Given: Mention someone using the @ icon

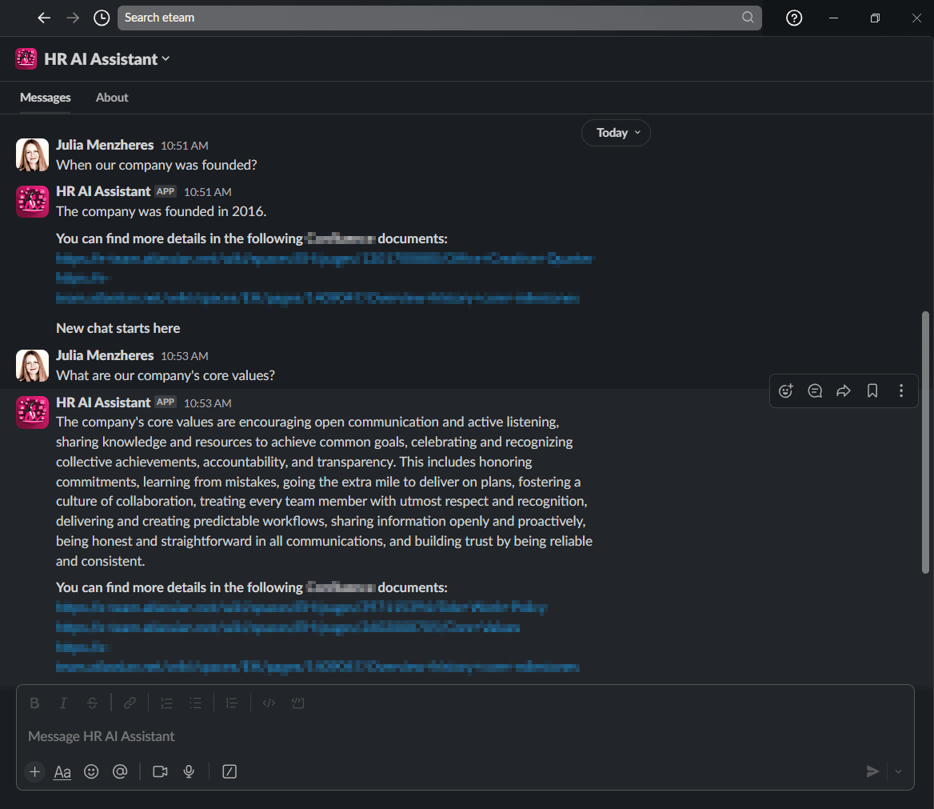Looking at the screenshot, I should point(120,771).
